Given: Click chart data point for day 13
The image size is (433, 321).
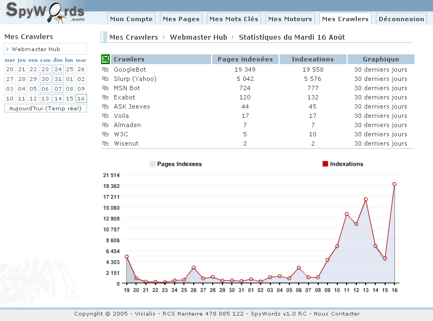Looking at the screenshot, I should pos(366,199).
